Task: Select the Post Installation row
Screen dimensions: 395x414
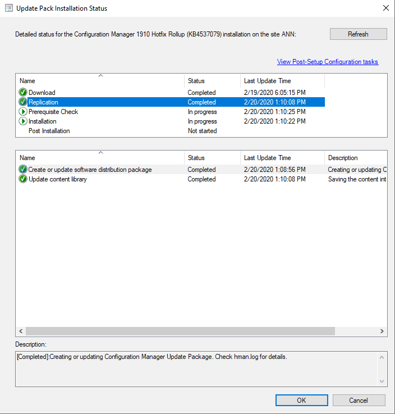Action: tap(171, 131)
